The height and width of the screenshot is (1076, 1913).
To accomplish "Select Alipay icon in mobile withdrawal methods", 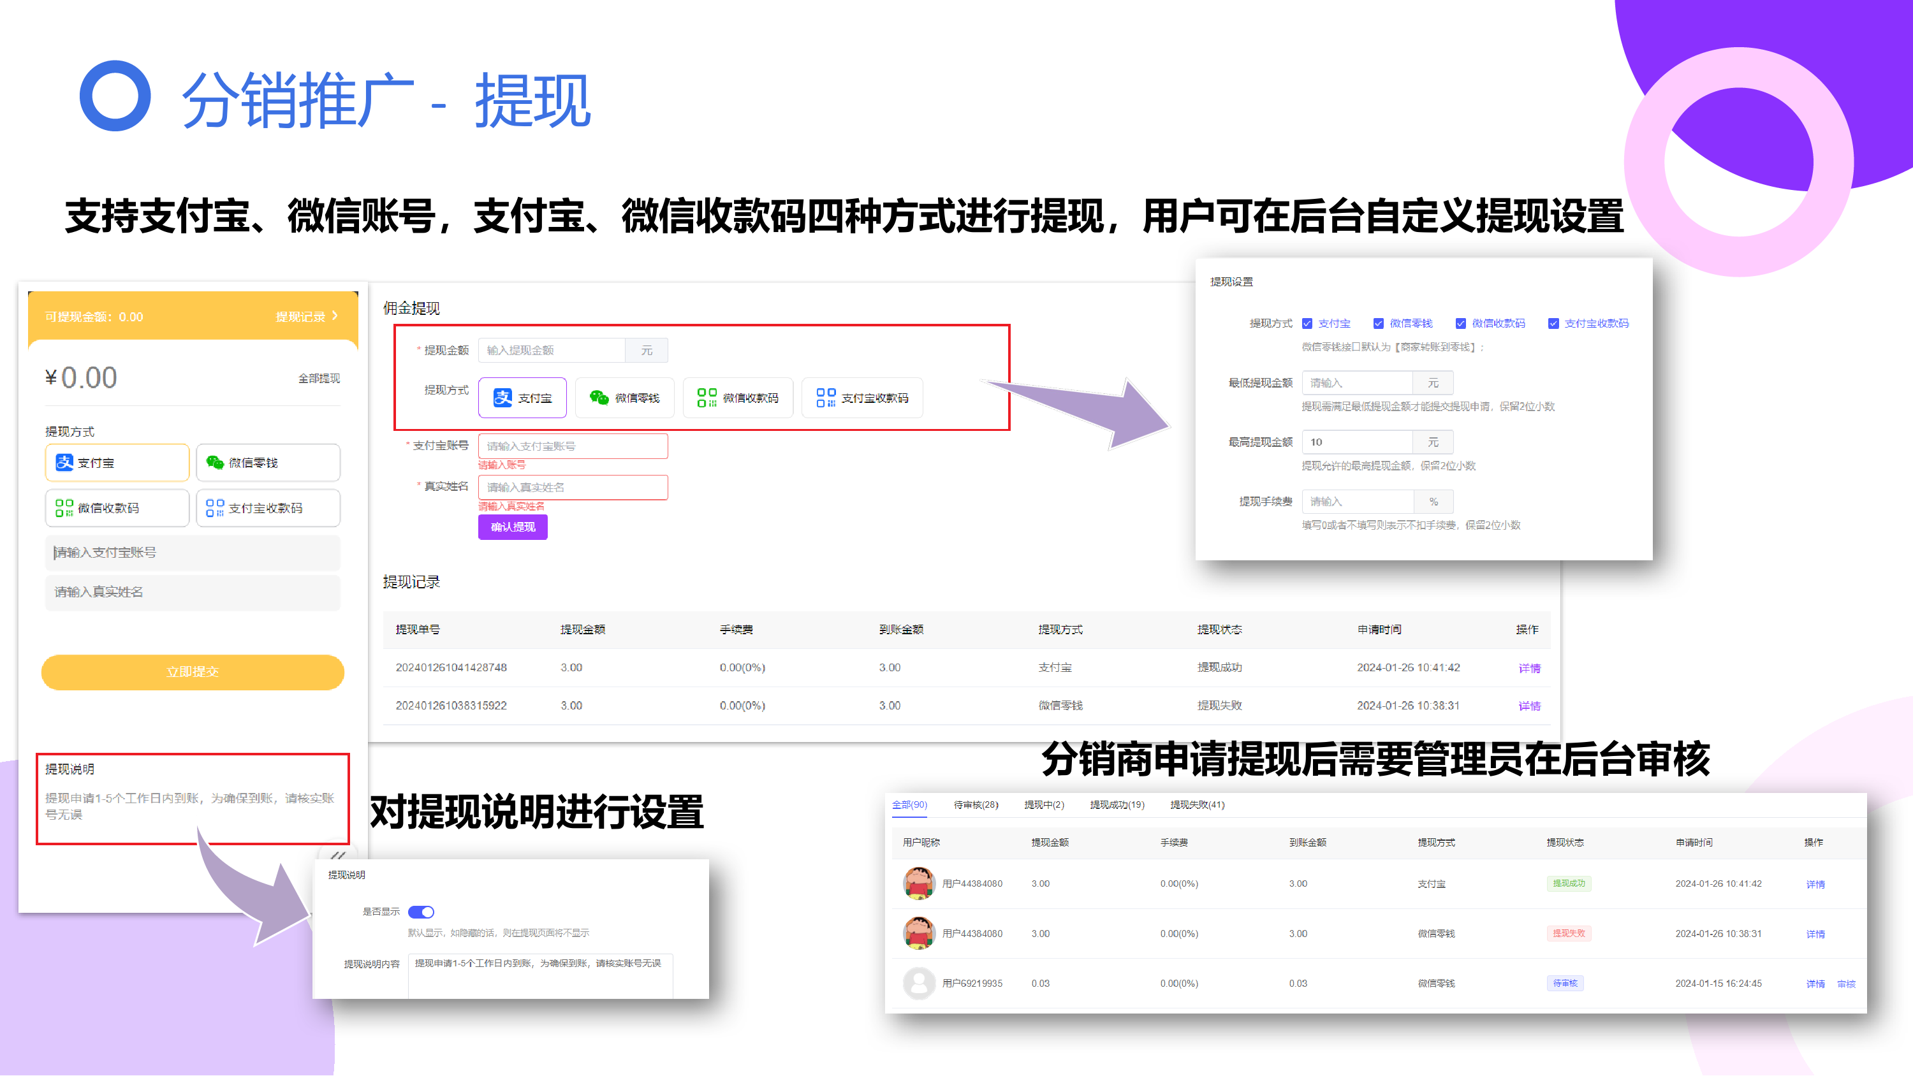I will [x=64, y=463].
